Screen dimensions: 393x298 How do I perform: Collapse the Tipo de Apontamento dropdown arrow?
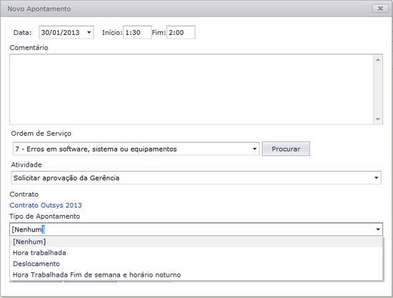[378, 229]
